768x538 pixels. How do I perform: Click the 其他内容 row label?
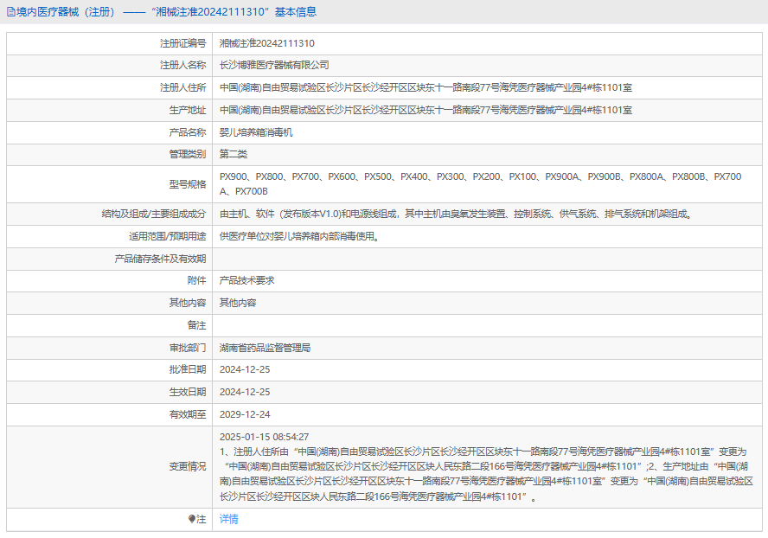click(x=188, y=303)
